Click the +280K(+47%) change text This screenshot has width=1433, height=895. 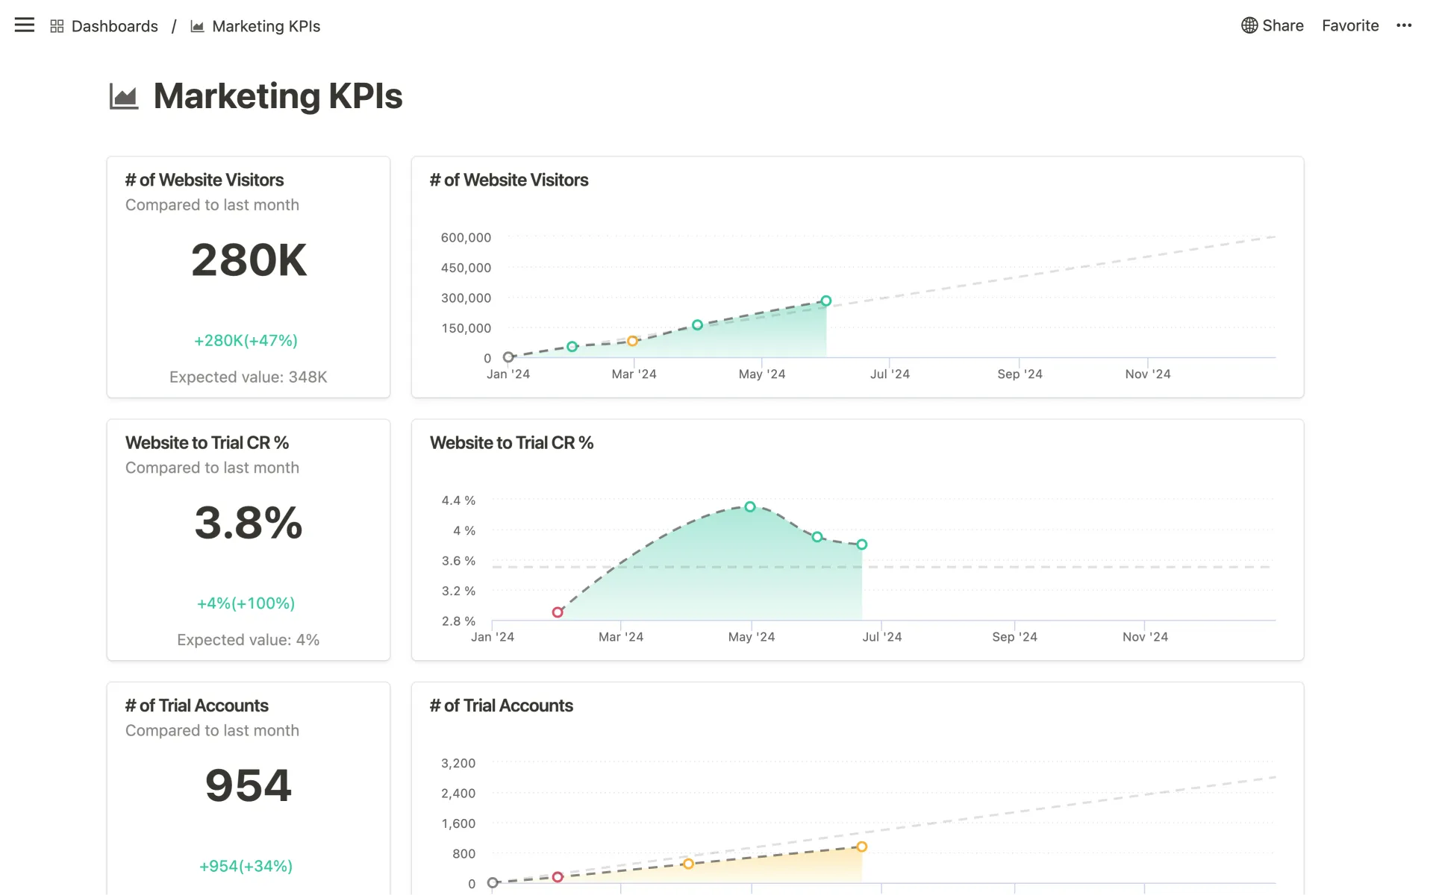point(246,341)
